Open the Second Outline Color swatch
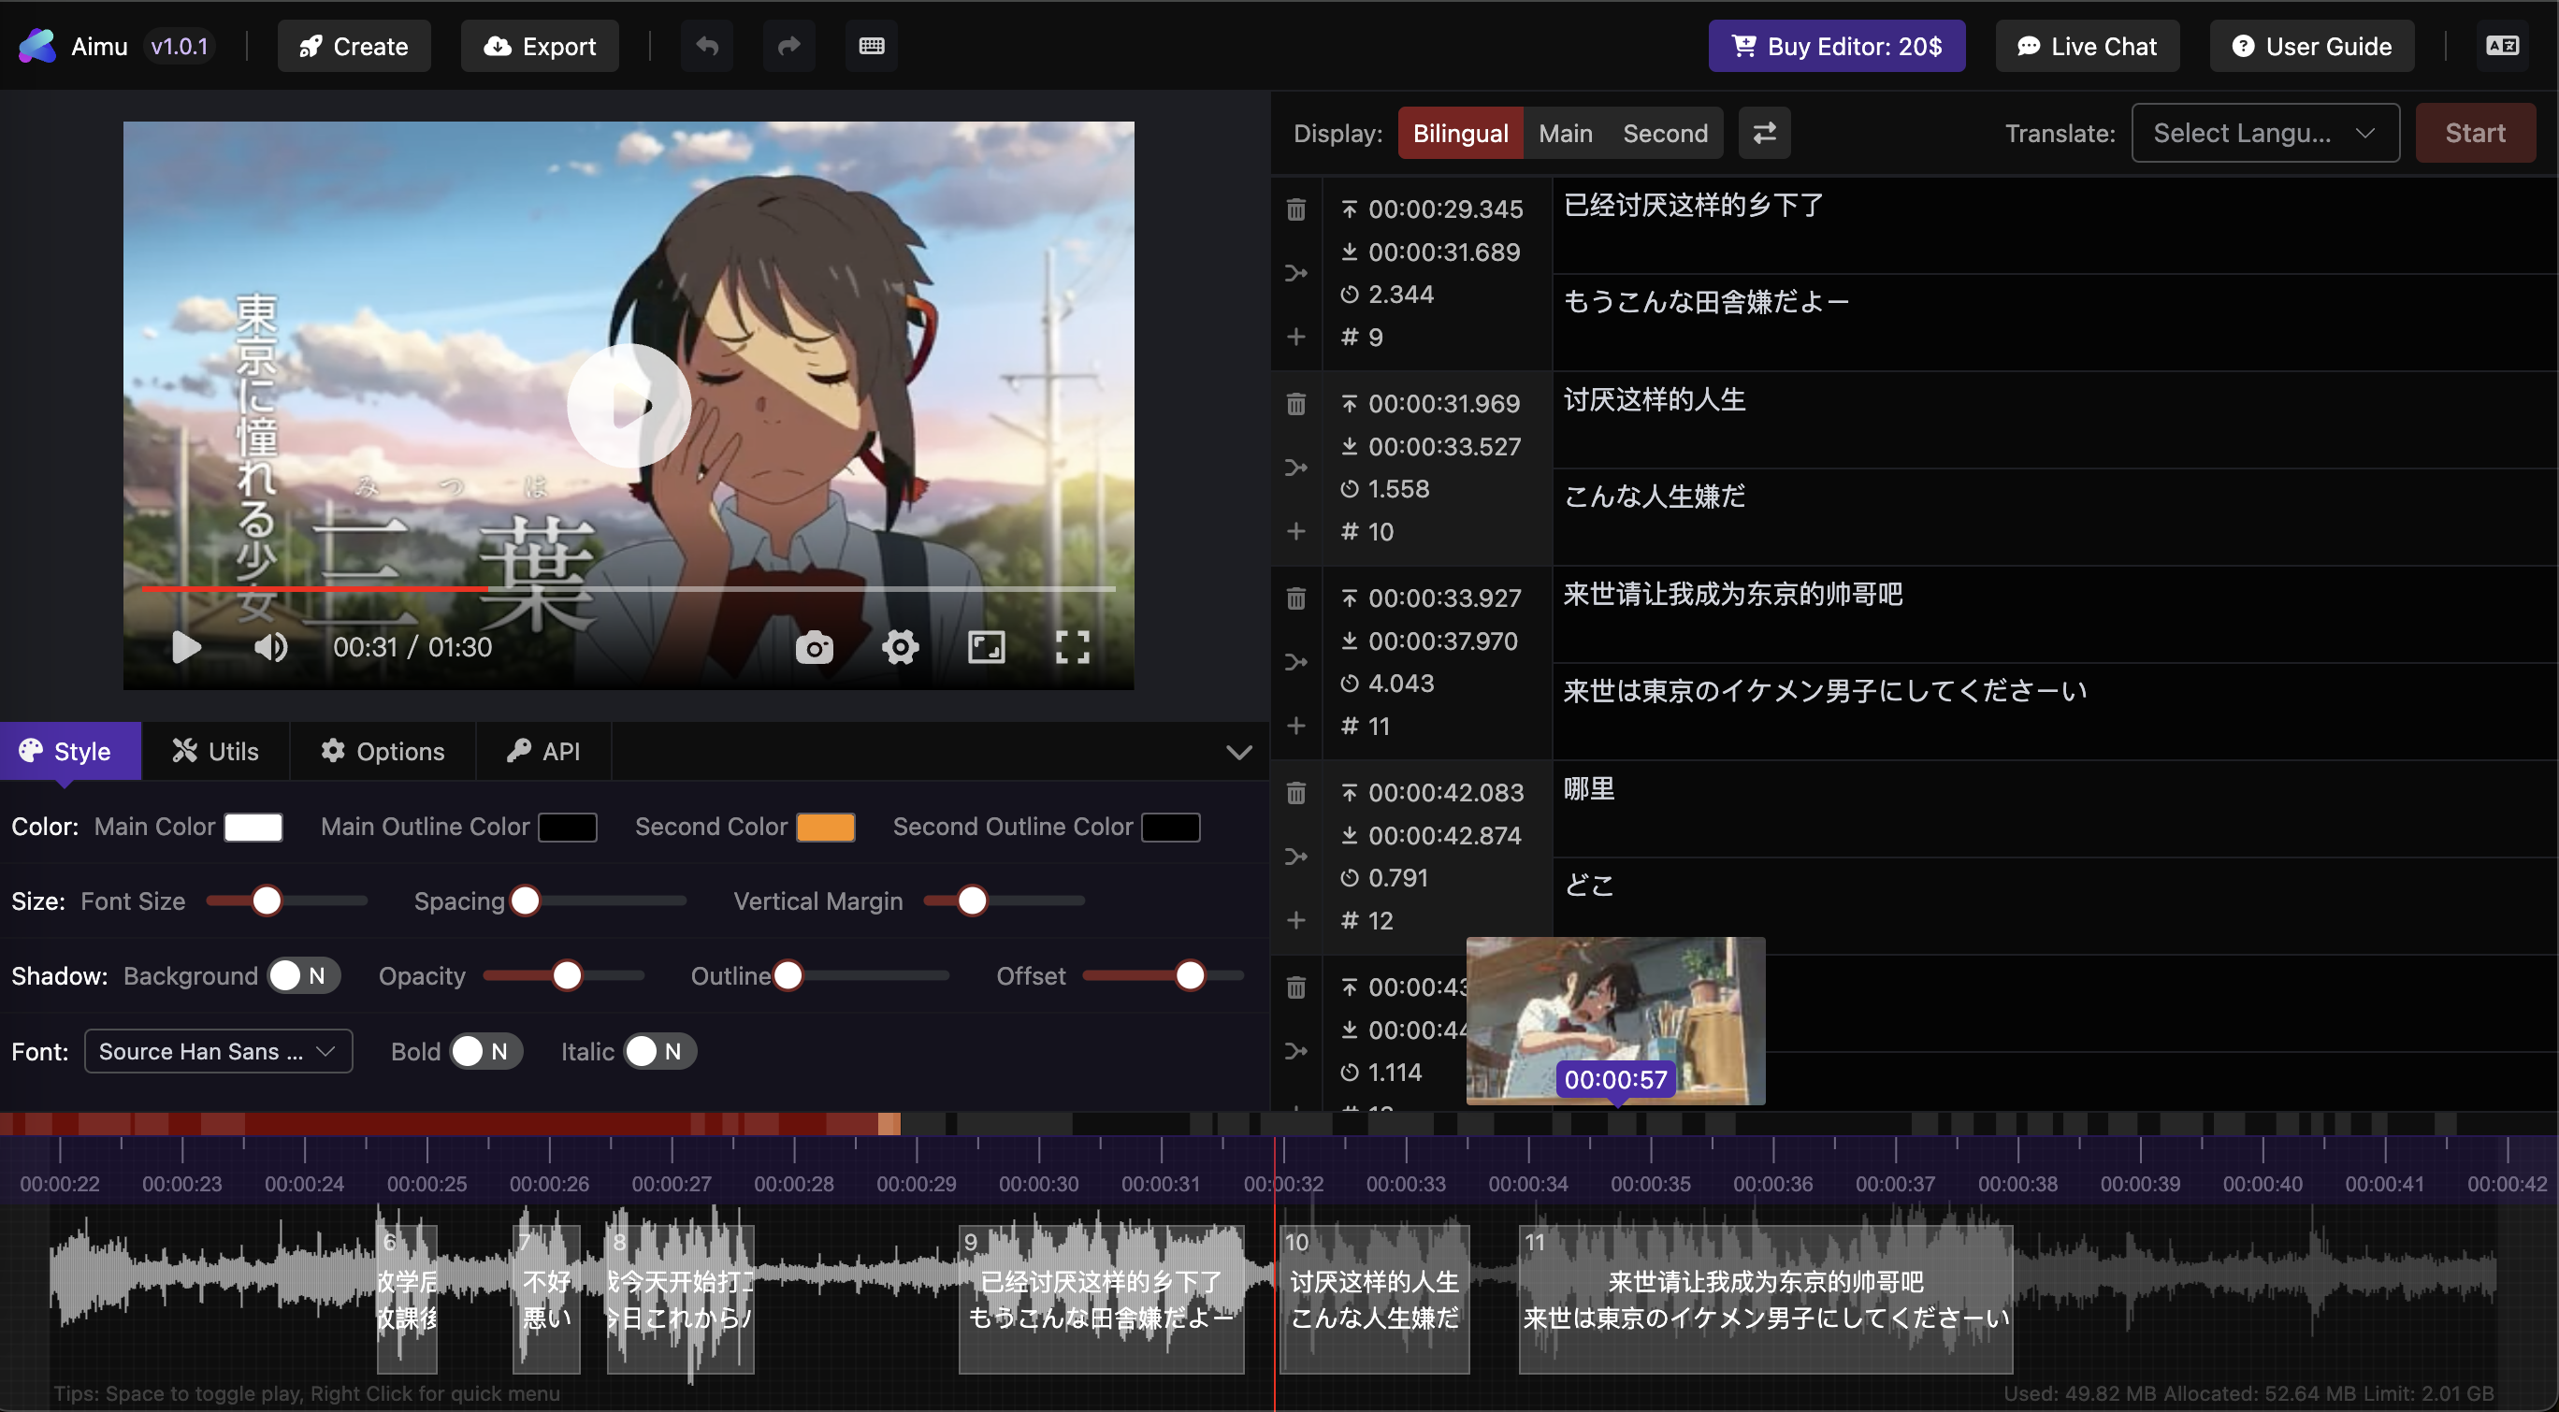Viewport: 2559px width, 1412px height. click(x=1170, y=828)
